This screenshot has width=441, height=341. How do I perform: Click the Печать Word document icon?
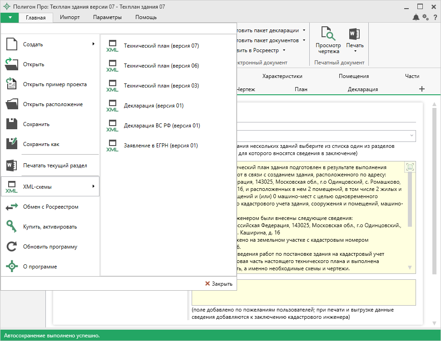[x=354, y=34]
